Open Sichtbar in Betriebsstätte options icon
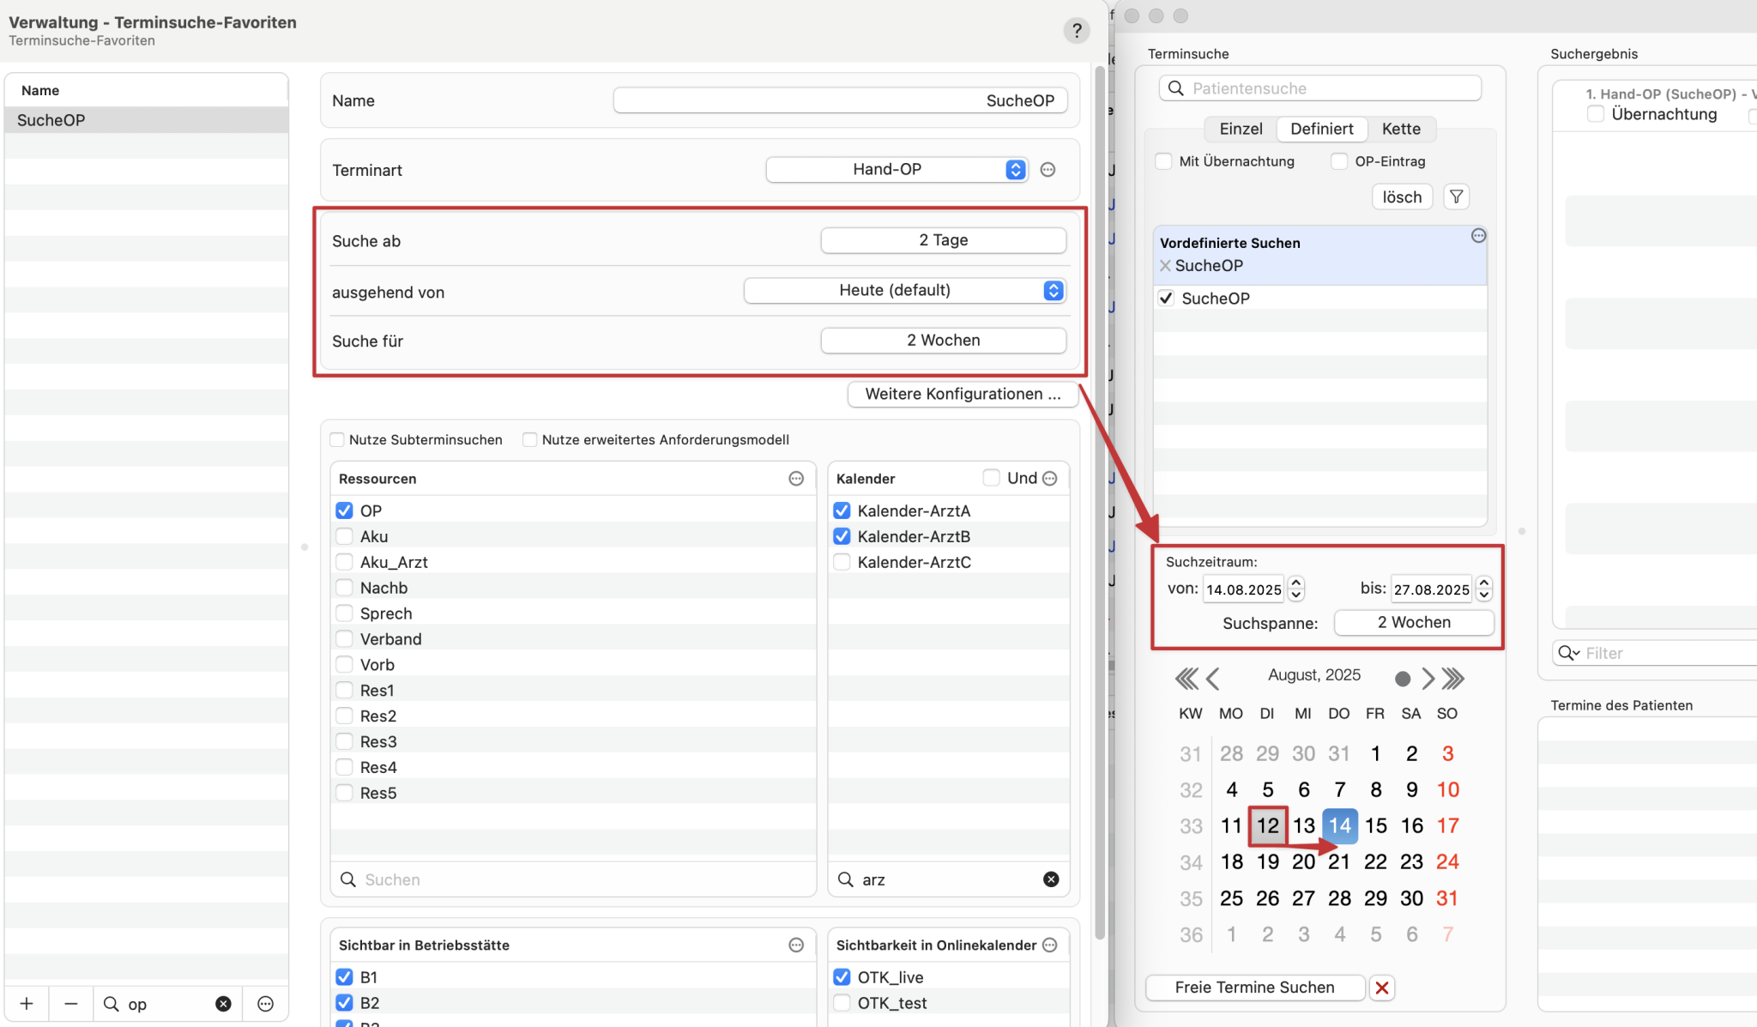Image resolution: width=1757 pixels, height=1027 pixels. (x=796, y=945)
